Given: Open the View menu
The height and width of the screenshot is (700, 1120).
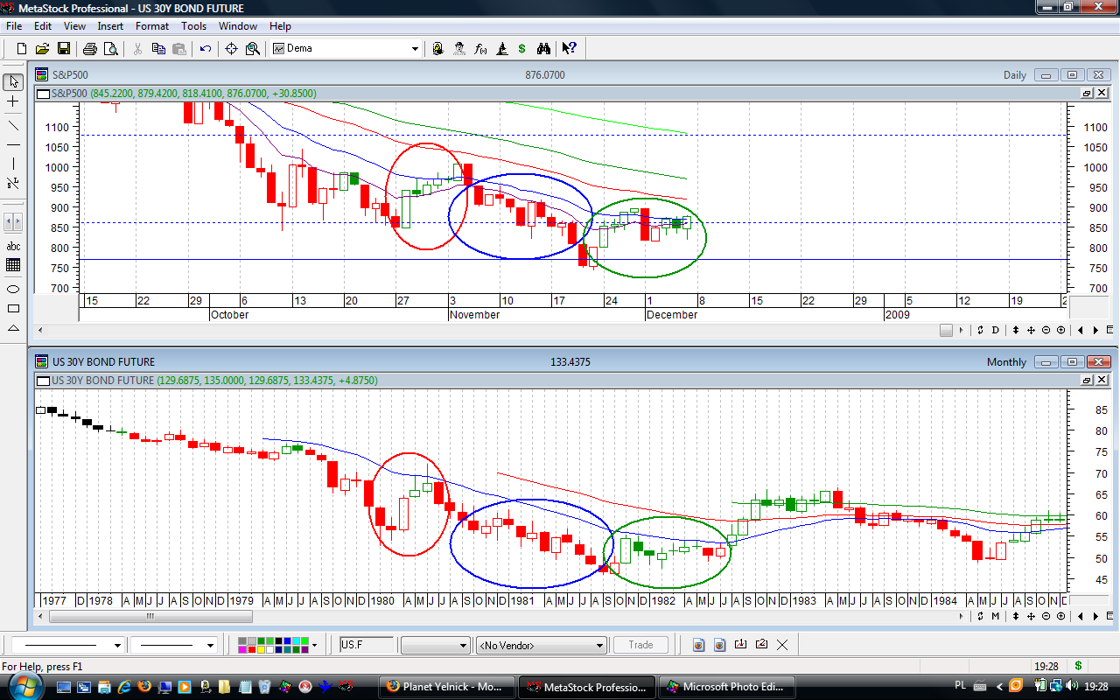Looking at the screenshot, I should click(x=74, y=26).
